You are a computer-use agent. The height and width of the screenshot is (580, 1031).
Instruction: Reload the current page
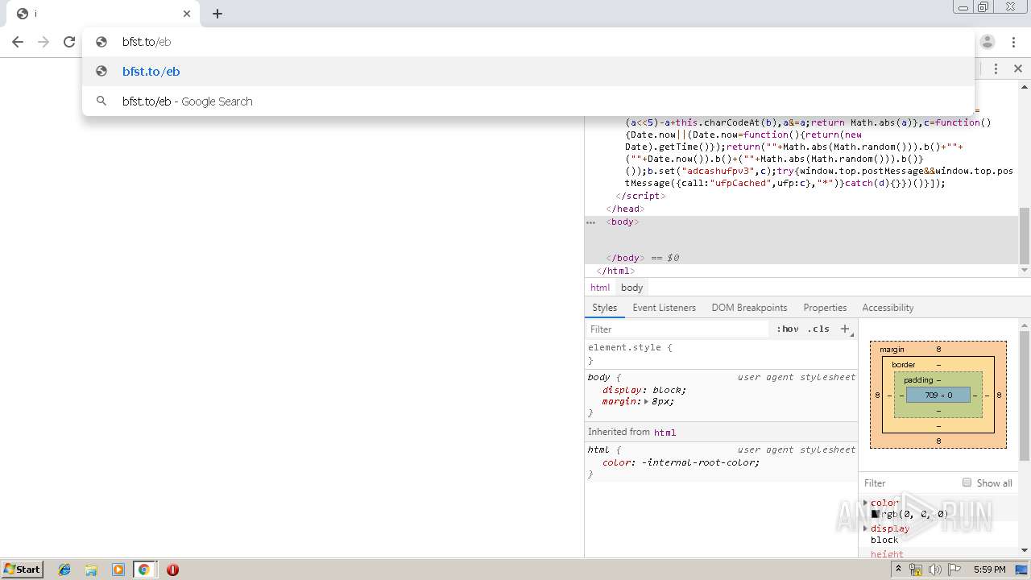pyautogui.click(x=69, y=42)
